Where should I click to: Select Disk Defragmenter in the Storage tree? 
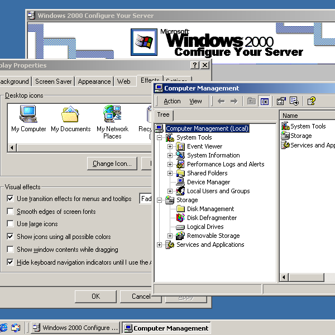[x=212, y=218]
